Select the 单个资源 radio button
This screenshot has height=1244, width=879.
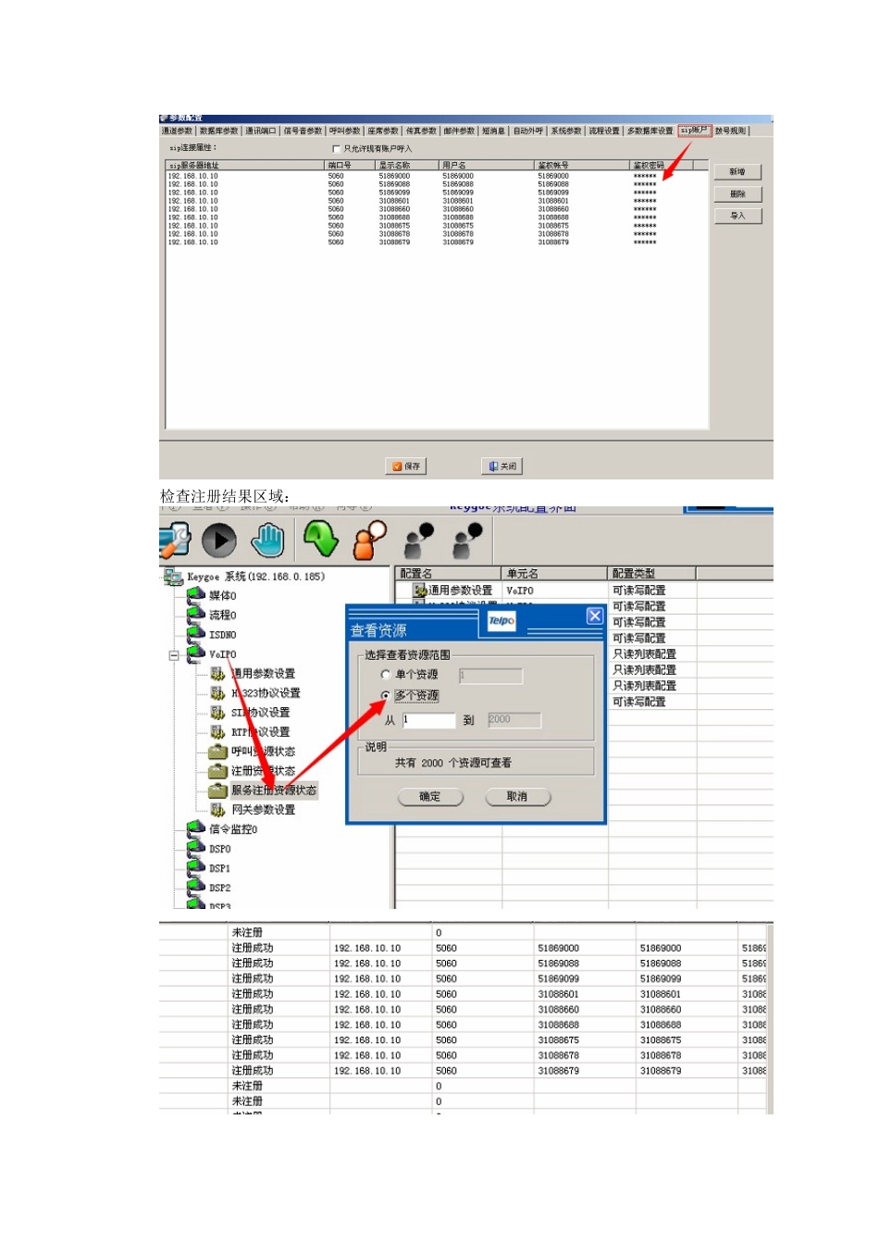pos(386,675)
